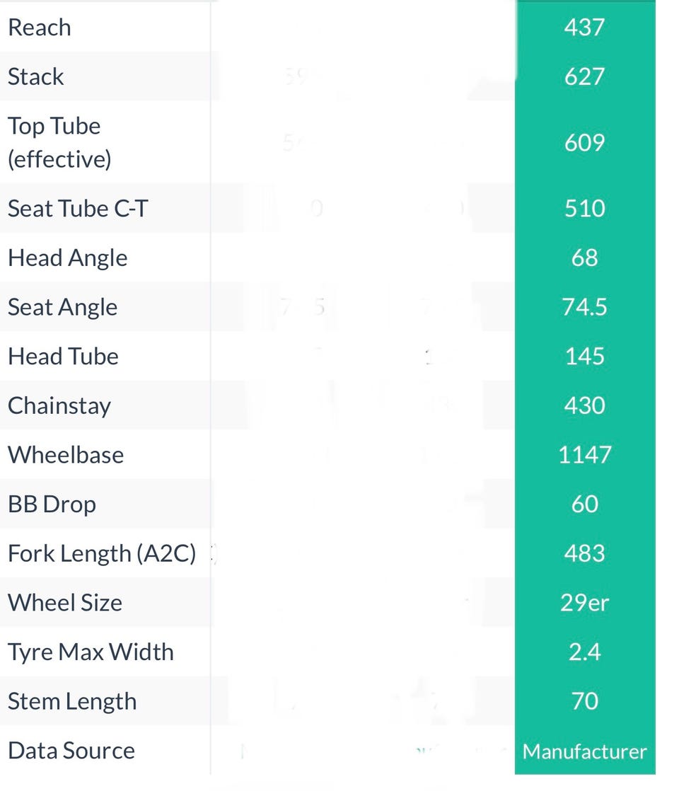Select the Seat Tube C-T label

78,208
